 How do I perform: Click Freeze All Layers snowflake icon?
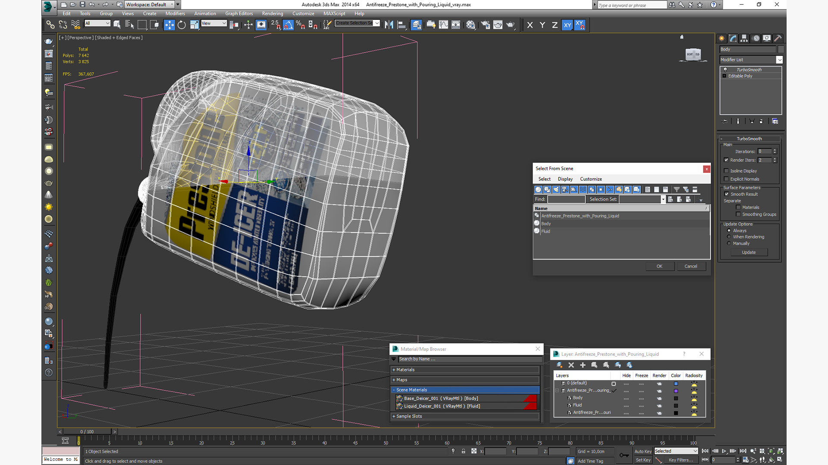pos(629,365)
